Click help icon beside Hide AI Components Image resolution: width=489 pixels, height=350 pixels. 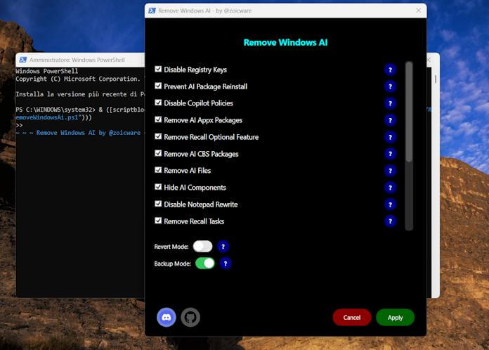(x=390, y=188)
